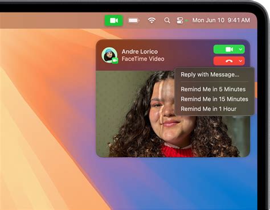The height and width of the screenshot is (210, 270).
Task: Click Andre Lorico's memoji avatar
Action: point(109,55)
